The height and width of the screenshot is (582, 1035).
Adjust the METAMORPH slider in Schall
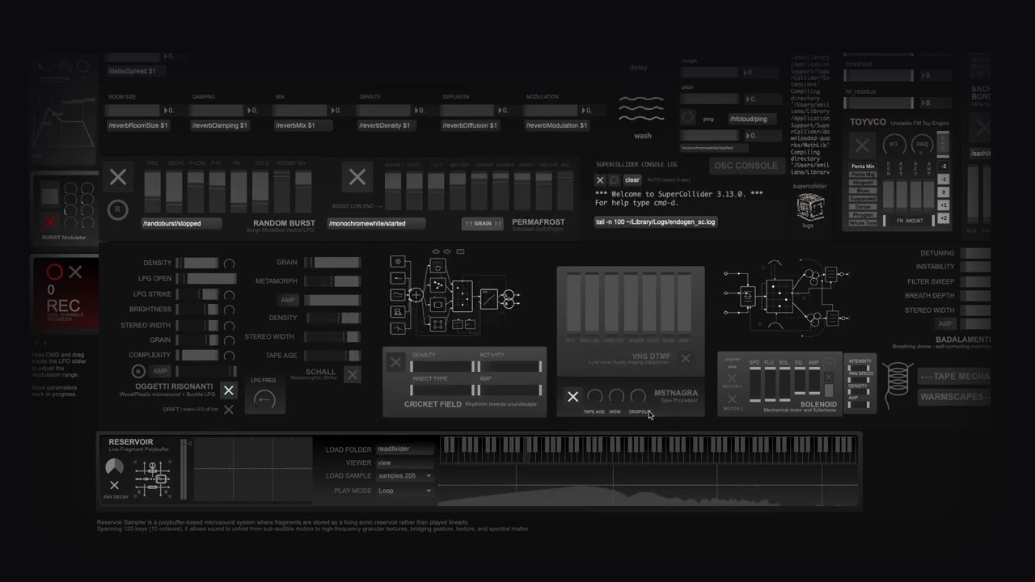click(332, 281)
